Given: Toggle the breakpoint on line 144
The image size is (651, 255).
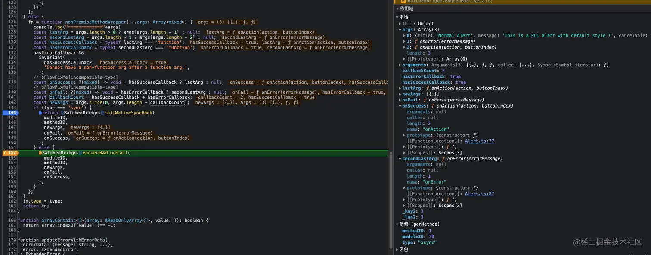Looking at the screenshot, I should tap(9, 113).
